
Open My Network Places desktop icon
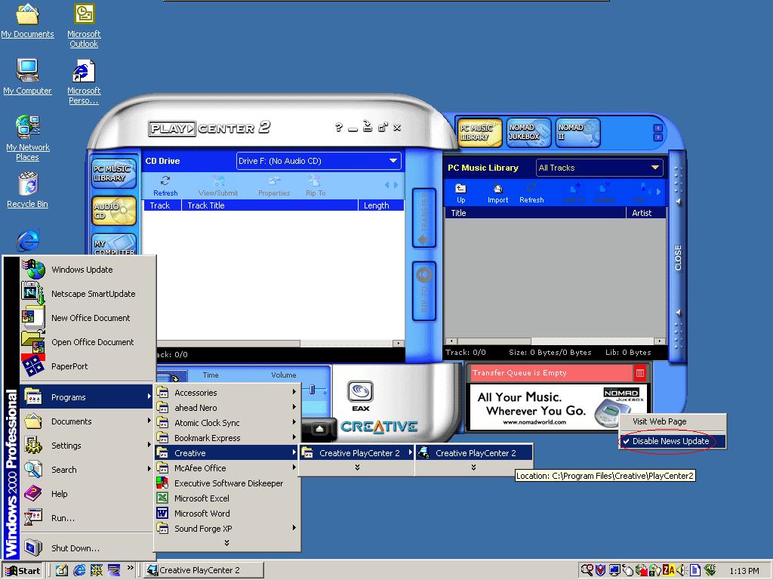pyautogui.click(x=28, y=139)
